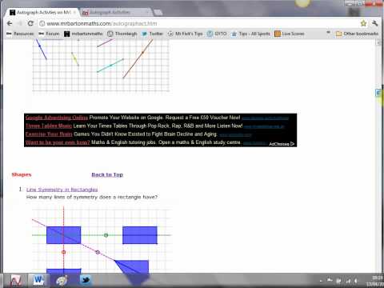Go back using the browser back arrow
Image resolution: width=384 pixels, height=288 pixels.
click(10, 23)
